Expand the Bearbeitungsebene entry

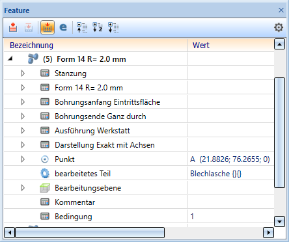23,188
